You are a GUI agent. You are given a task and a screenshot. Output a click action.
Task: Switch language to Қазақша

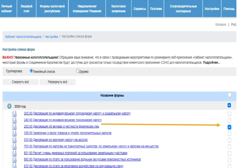pyautogui.click(x=221, y=24)
